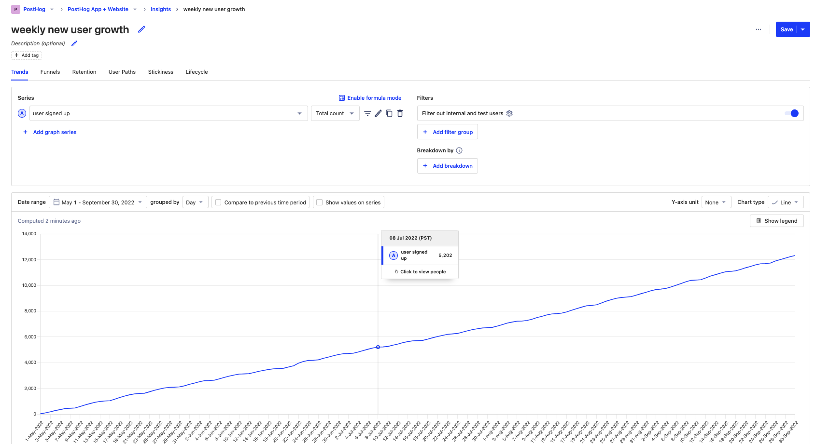This screenshot has width=816, height=444.
Task: Disable the filter out internal and test users toggle
Action: 792,113
